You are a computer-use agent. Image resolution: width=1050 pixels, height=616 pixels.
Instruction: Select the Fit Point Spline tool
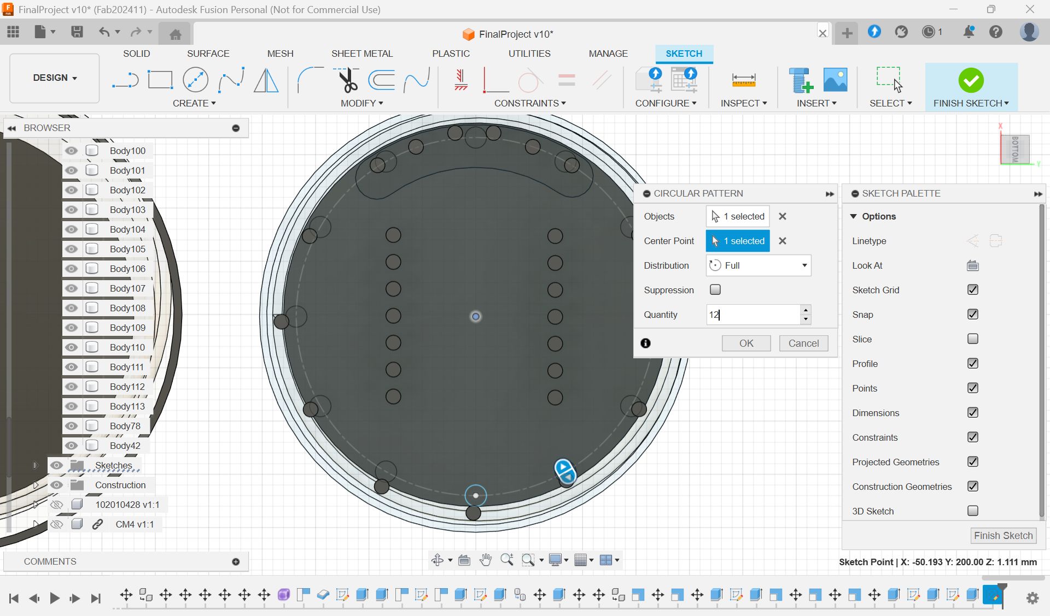click(x=231, y=80)
